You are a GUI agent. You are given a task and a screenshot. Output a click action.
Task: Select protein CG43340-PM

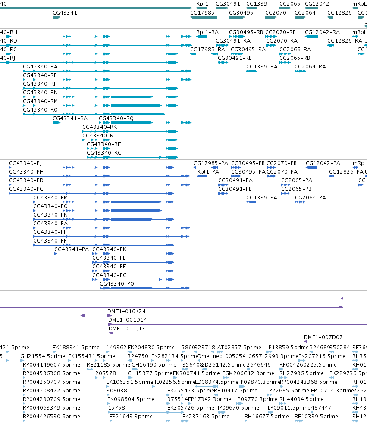tap(50, 198)
